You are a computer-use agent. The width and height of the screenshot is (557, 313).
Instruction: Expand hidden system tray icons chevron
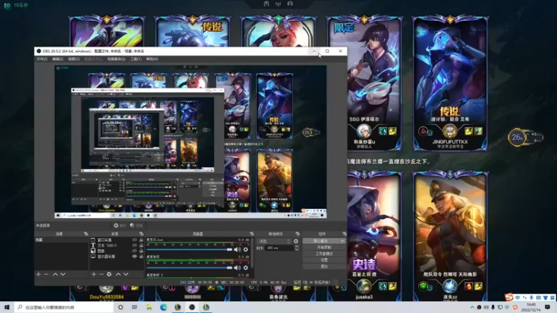click(472, 307)
